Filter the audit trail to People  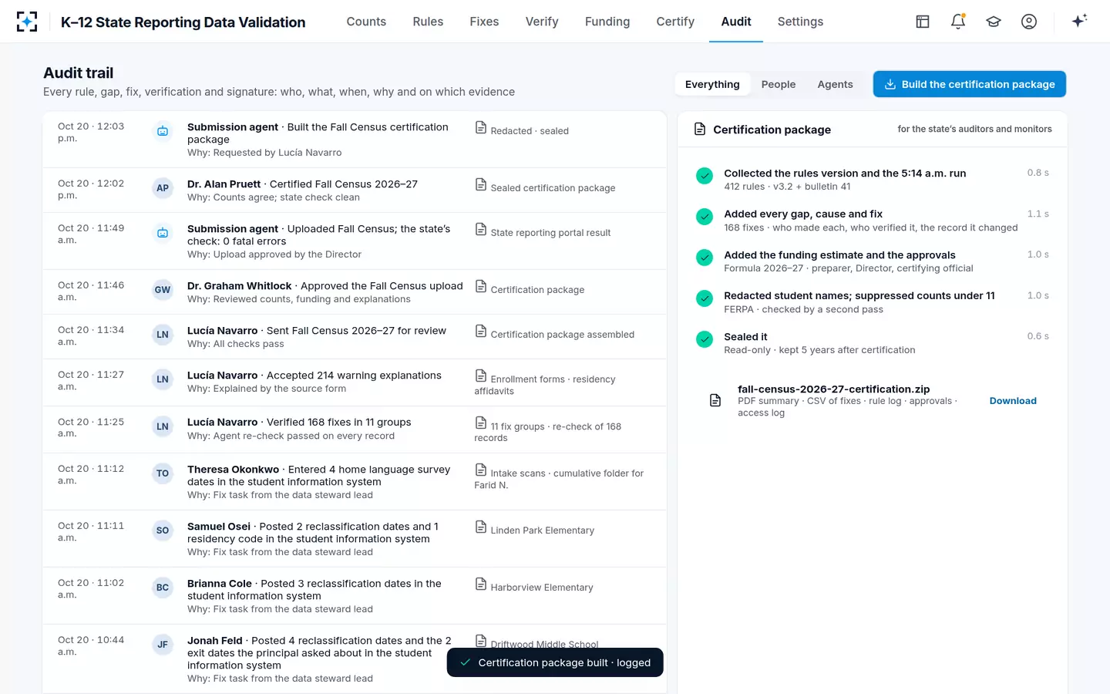[779, 84]
